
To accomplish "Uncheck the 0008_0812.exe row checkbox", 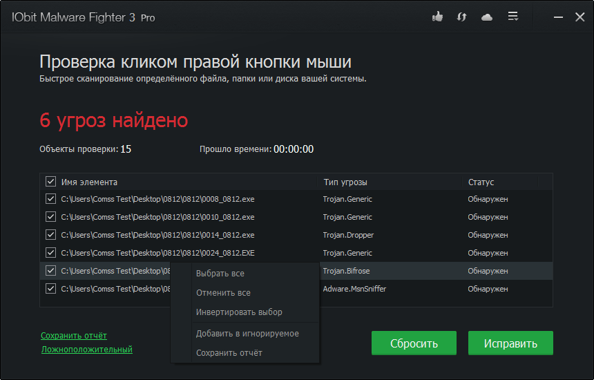I will [50, 198].
